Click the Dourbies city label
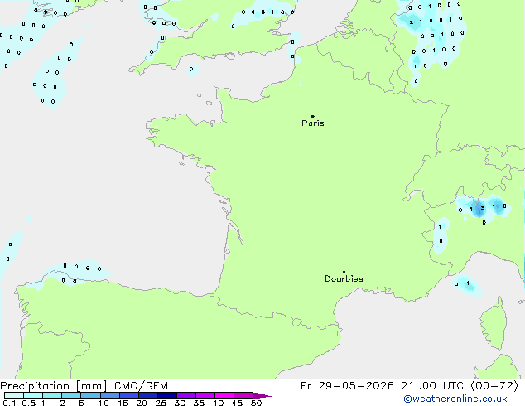The image size is (525, 406). pyautogui.click(x=344, y=278)
